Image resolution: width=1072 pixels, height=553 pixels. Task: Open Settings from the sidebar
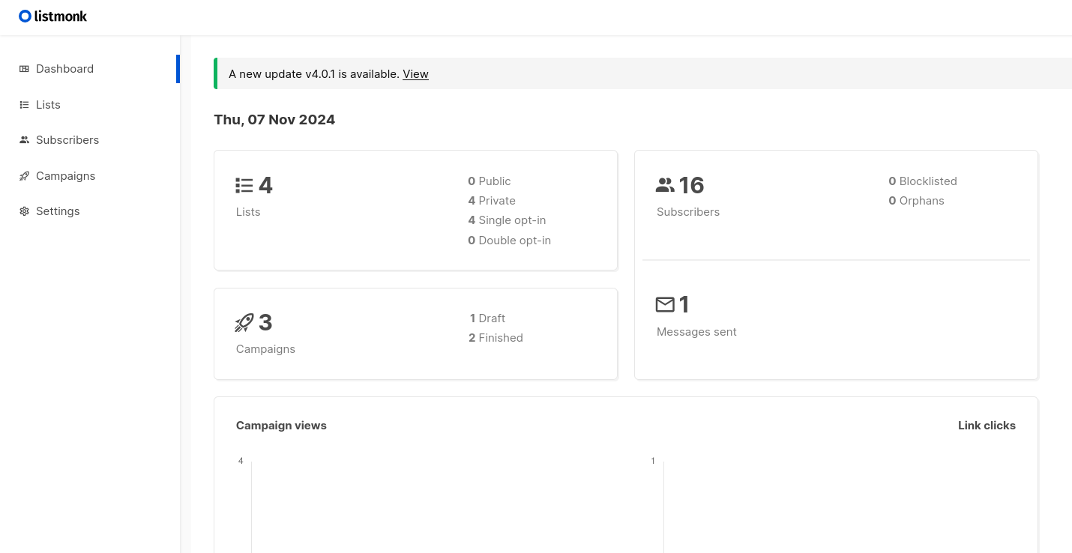(90, 211)
